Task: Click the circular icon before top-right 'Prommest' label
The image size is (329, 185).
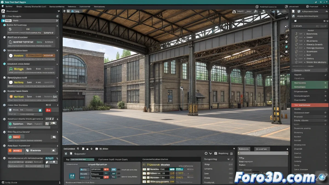Action: click(x=307, y=6)
